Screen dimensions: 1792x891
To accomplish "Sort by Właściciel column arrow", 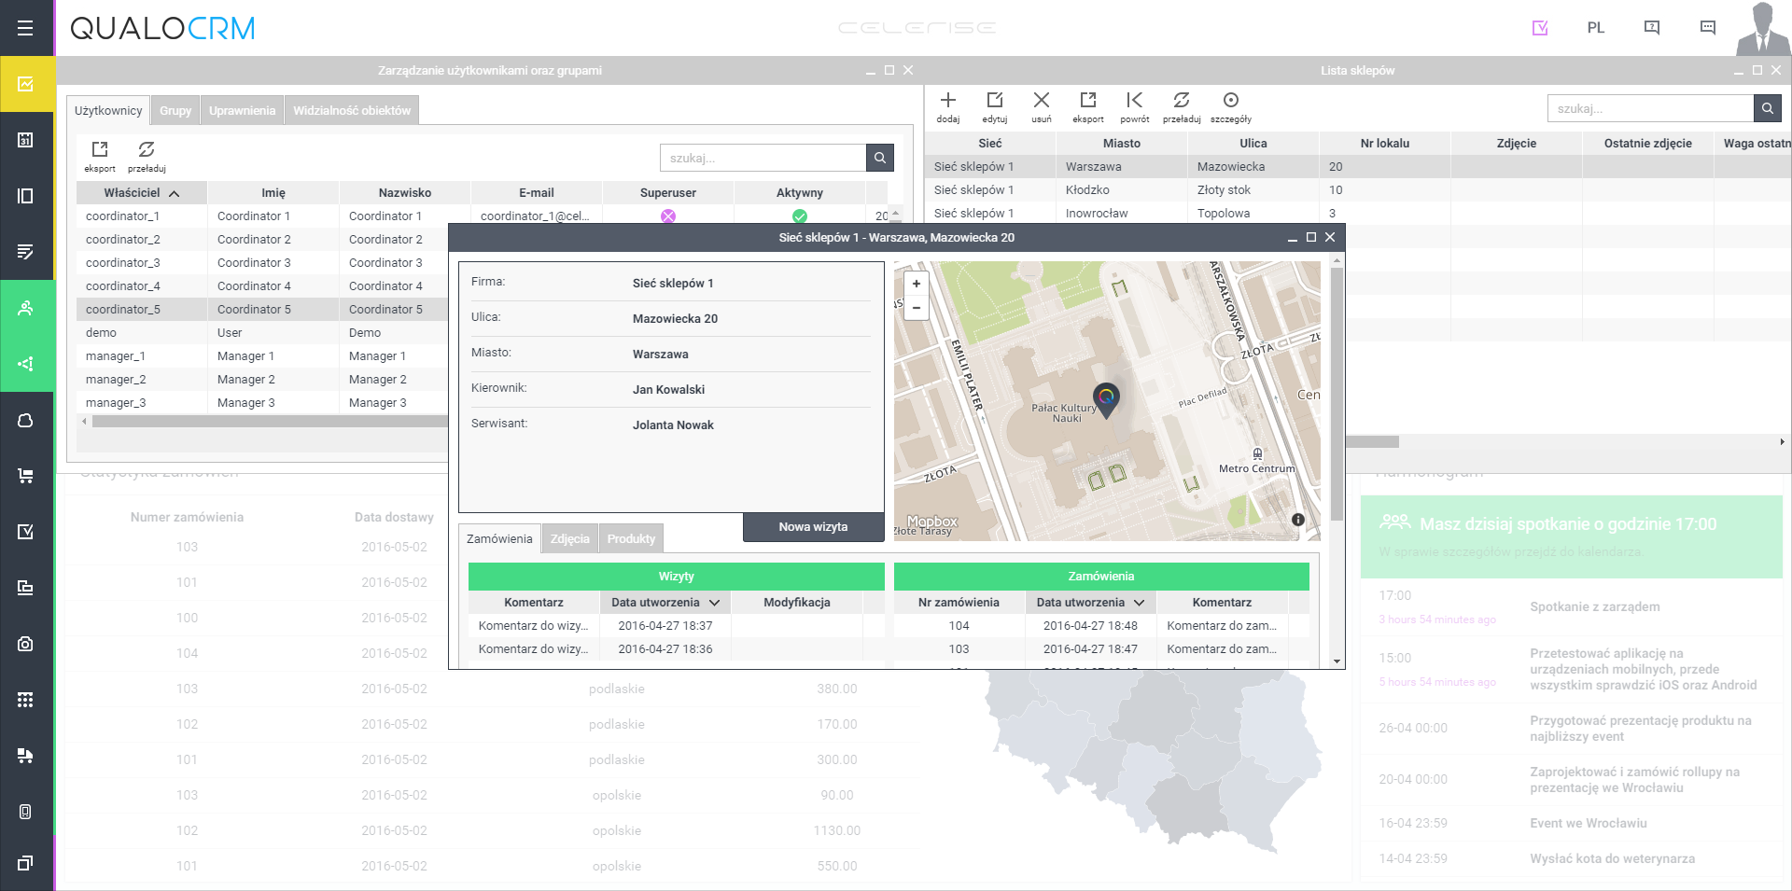I will [175, 193].
